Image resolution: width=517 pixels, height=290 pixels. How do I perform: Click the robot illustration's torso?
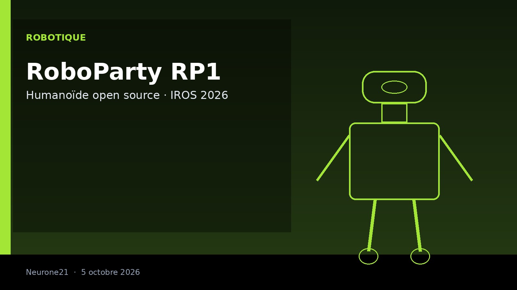click(394, 161)
